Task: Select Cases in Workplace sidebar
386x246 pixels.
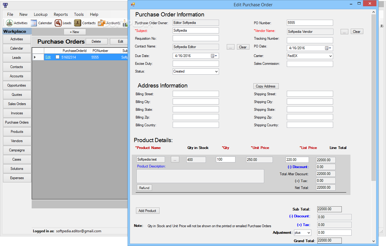Action: click(x=17, y=159)
